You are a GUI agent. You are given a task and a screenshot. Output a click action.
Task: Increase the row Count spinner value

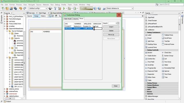(x=118, y=23)
